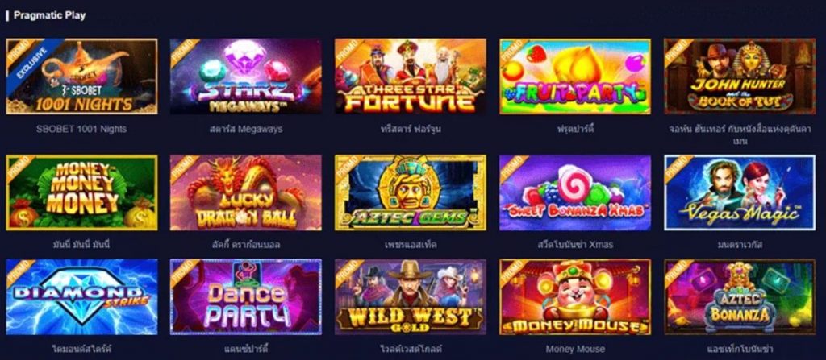Open the Money Money Money slot tile

tap(81, 192)
